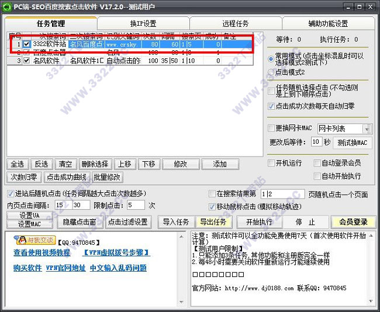The height and width of the screenshot is (312, 380).
Task: Click 导入任务 button
Action: [x=176, y=222]
